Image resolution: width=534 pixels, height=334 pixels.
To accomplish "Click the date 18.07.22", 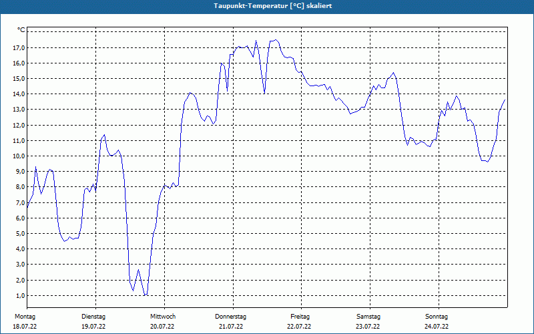I will pos(25,327).
